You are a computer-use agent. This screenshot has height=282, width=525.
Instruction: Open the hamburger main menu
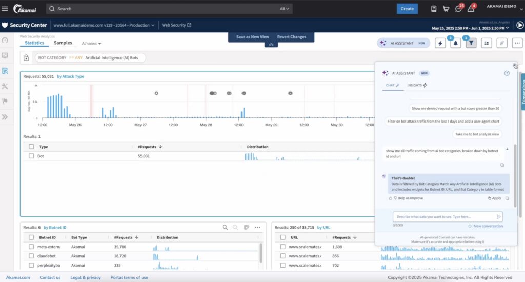(5, 8)
